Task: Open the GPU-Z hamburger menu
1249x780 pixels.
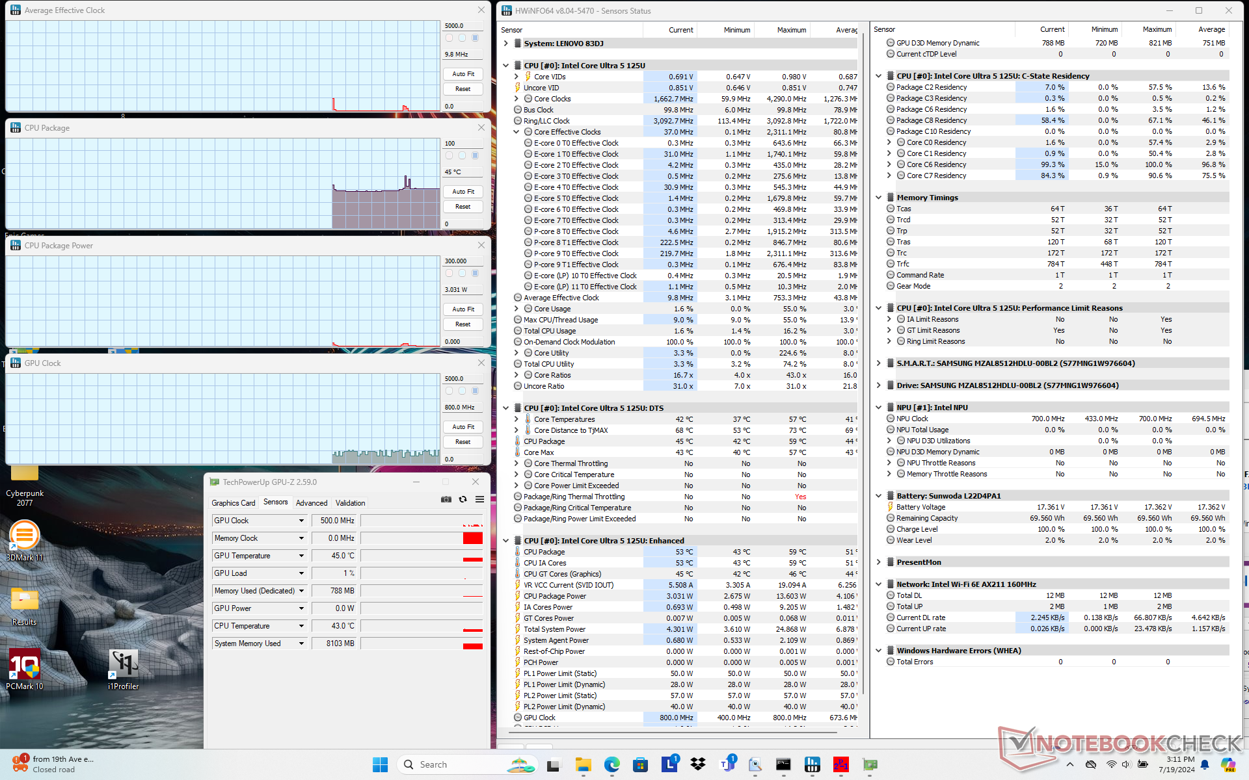Action: click(479, 499)
